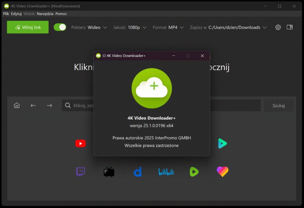Click the wersja 25.1.0.0196 x64 text
Screen dimensions: 304x208
[x=152, y=126]
